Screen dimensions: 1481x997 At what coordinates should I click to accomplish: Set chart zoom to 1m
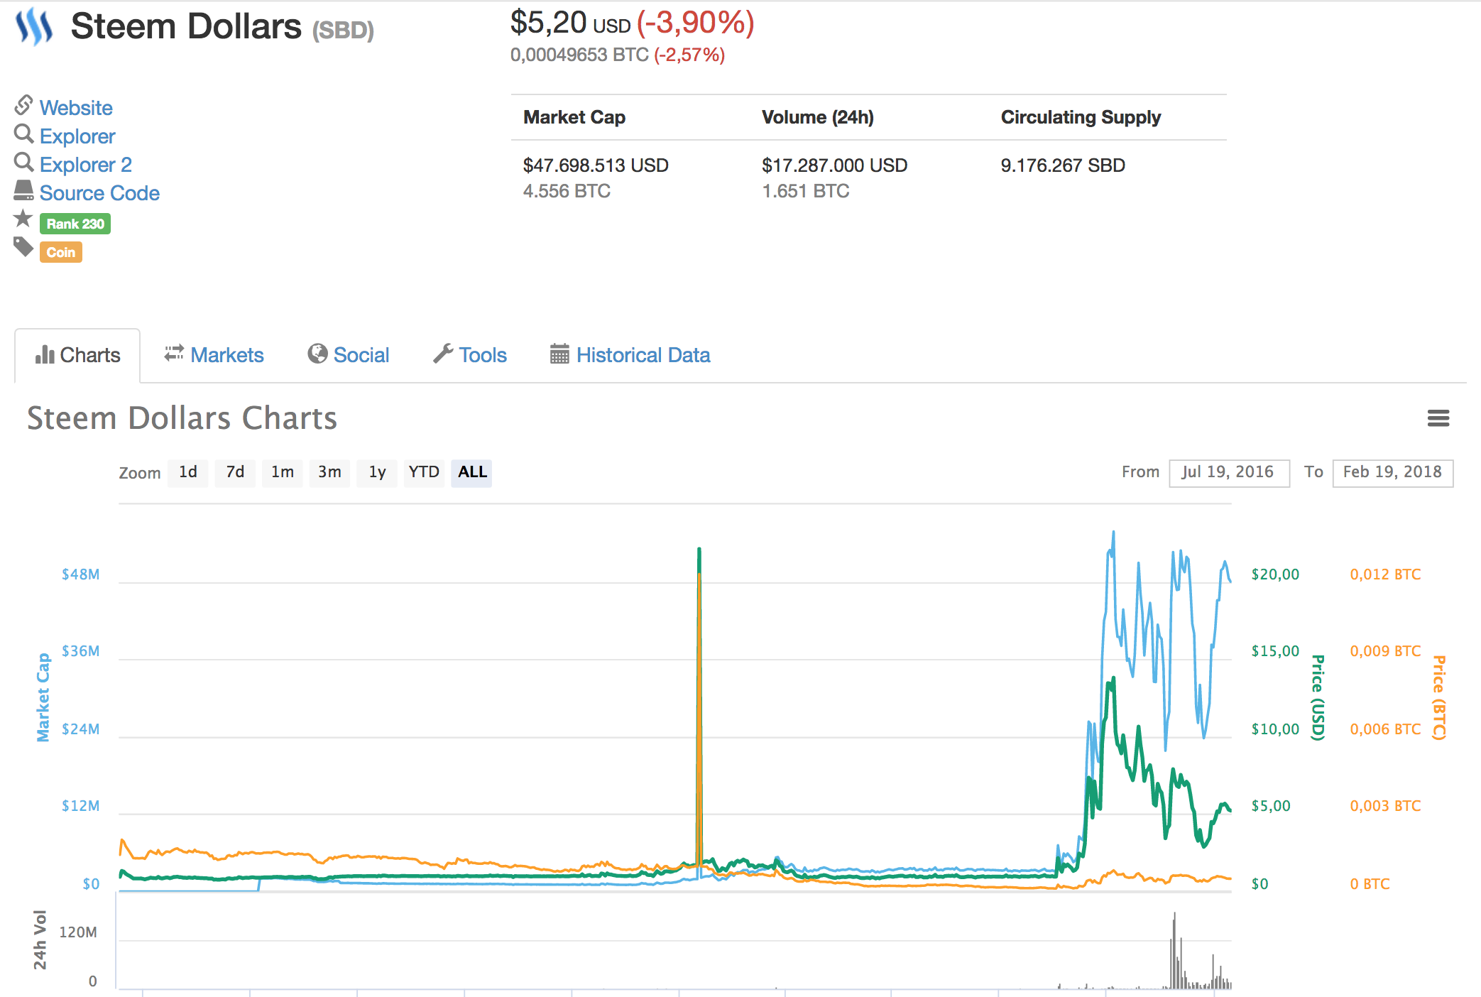(x=283, y=472)
